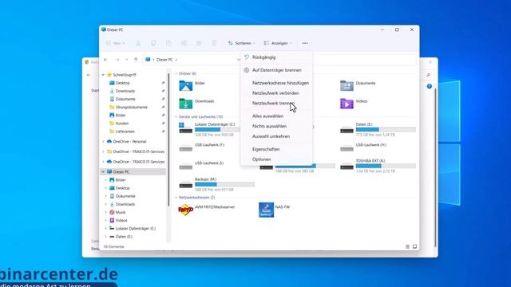The height and width of the screenshot is (287, 511).
Task: Select Musik under Dieser PC
Action: [117, 212]
